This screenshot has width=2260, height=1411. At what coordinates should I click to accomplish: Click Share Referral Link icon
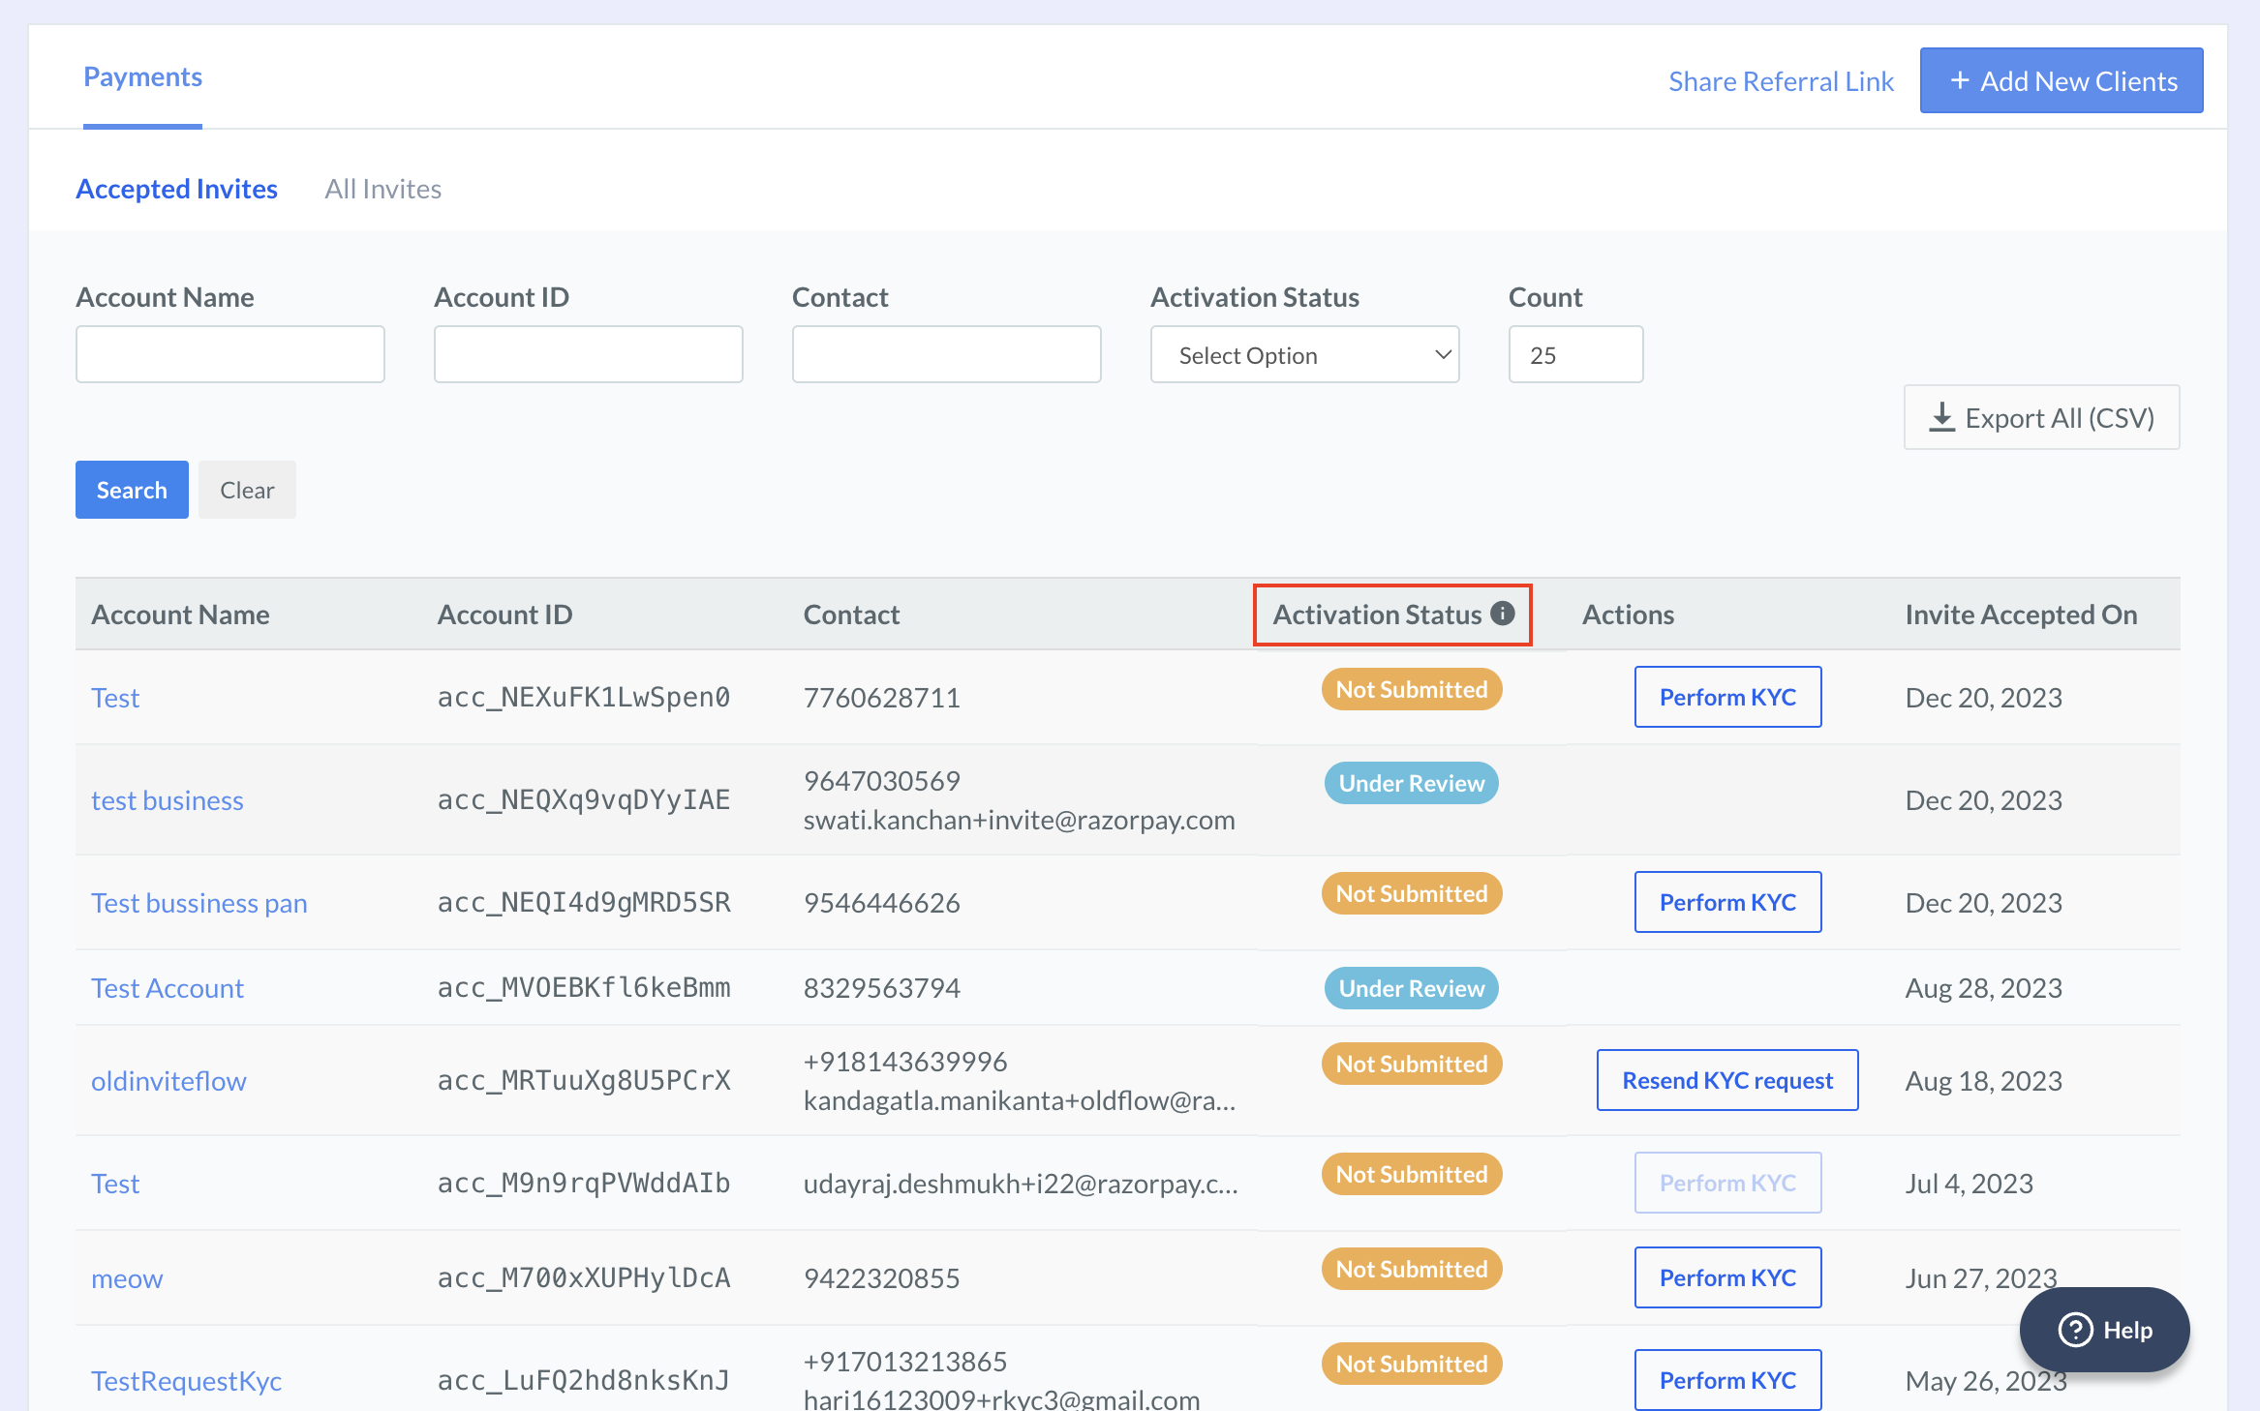1779,79
